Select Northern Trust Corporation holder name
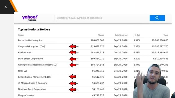The height and width of the screenshot is (98, 175). (32, 89)
